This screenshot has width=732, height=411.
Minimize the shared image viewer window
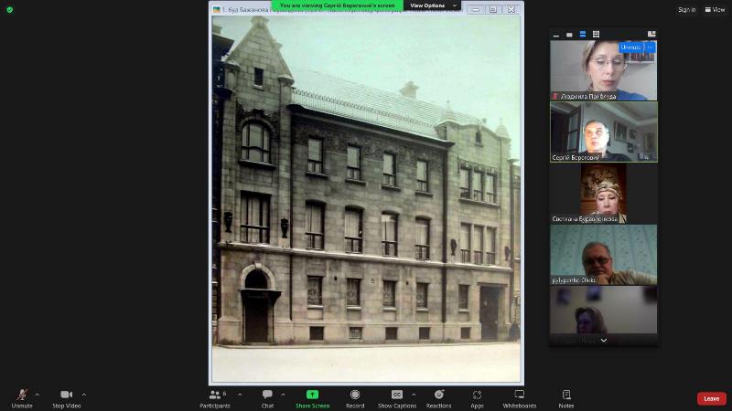[x=475, y=9]
